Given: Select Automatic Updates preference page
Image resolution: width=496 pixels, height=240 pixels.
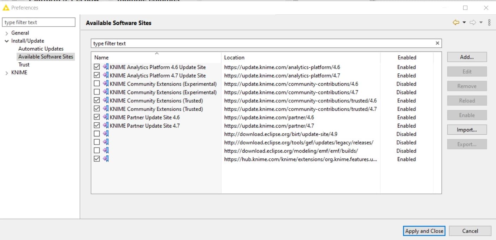Looking at the screenshot, I should 41,49.
